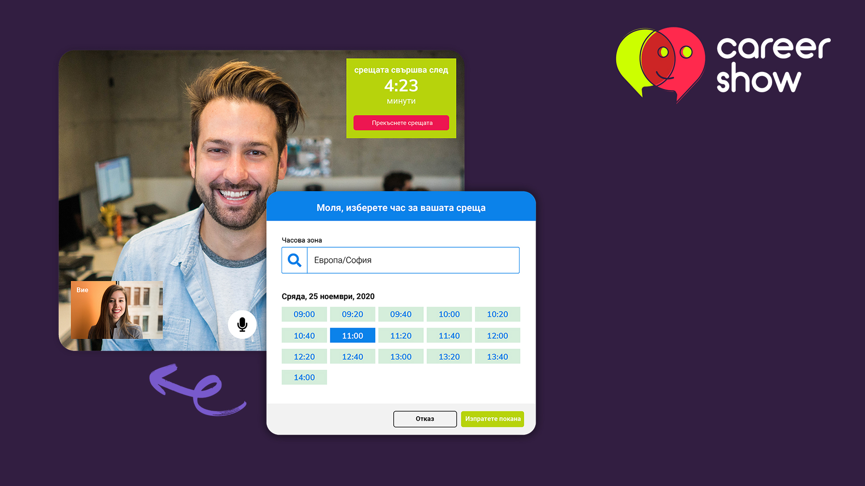The image size is (865, 486).
Task: Click Изпратете покана send invitation
Action: (492, 418)
